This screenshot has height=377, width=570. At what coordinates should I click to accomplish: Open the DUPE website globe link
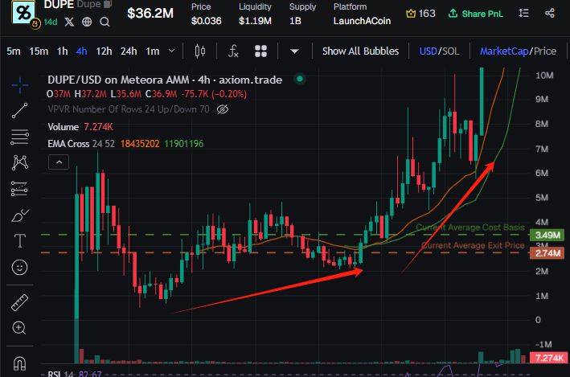pyautogui.click(x=87, y=23)
